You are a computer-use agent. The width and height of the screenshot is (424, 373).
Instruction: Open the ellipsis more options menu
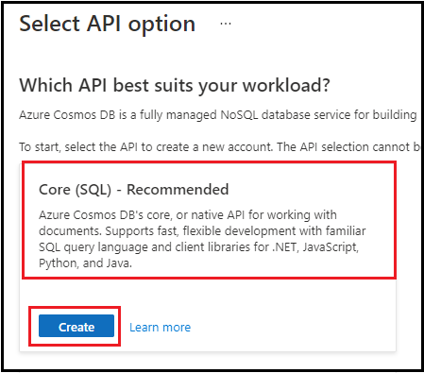point(226,24)
